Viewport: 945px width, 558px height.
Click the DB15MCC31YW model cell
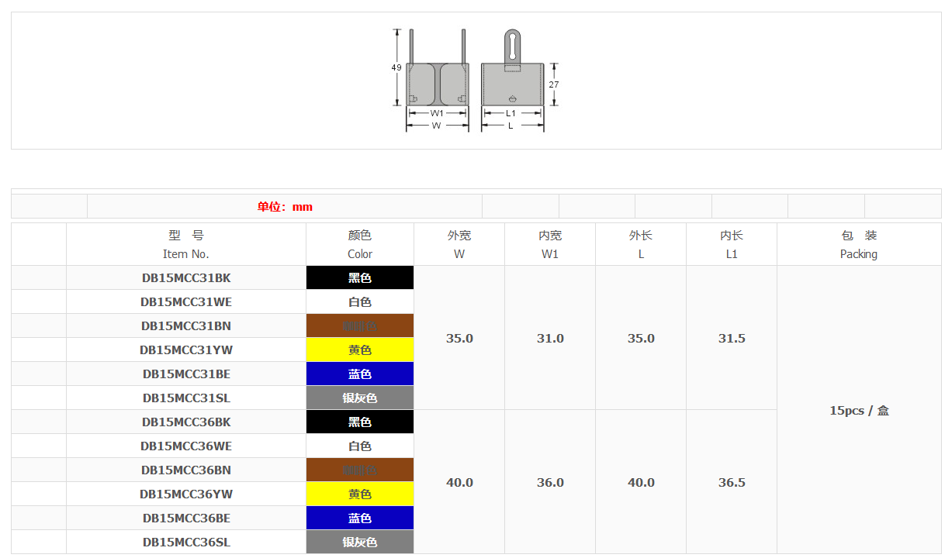[186, 350]
